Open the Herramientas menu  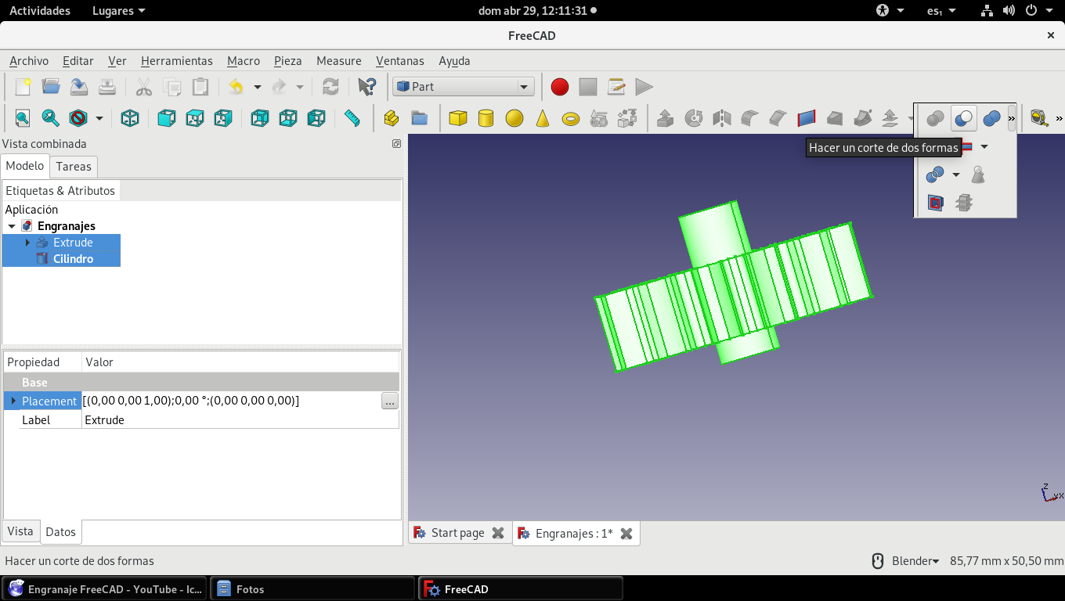(177, 60)
